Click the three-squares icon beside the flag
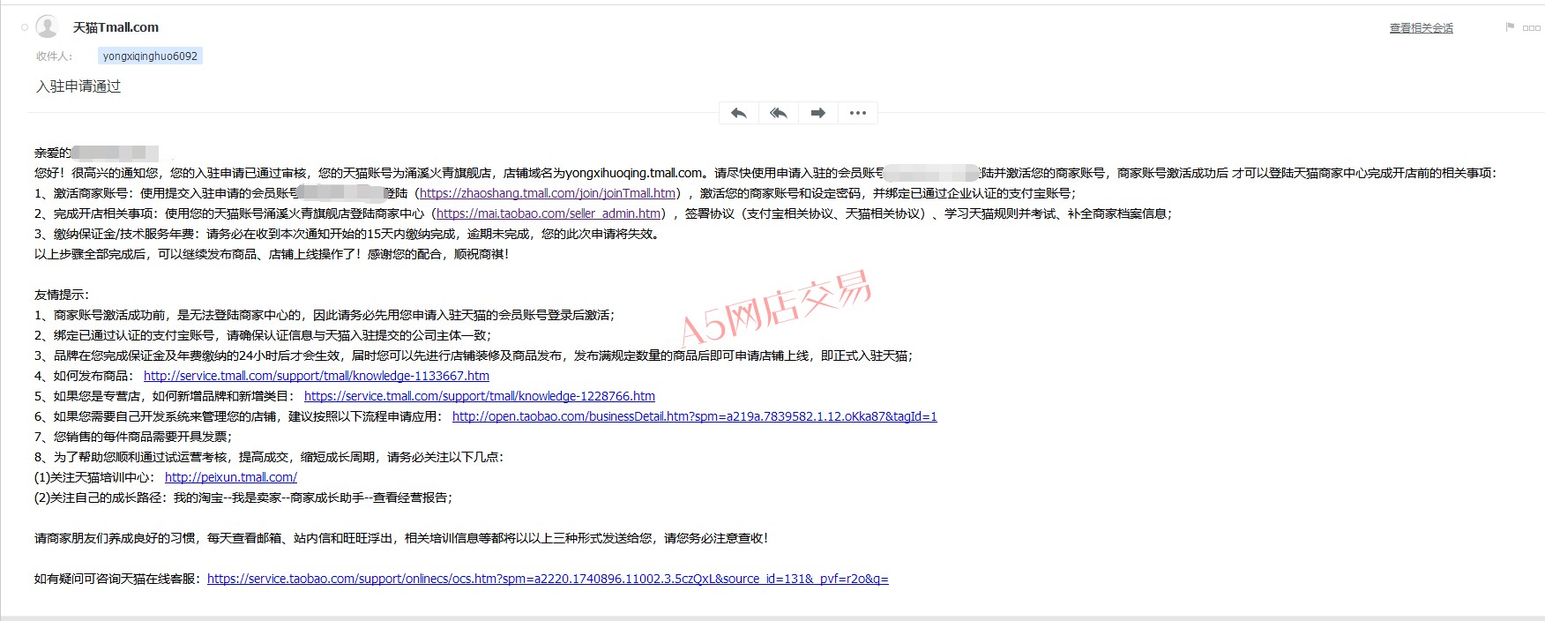Viewport: 1545px width, 621px height. coord(1532,28)
